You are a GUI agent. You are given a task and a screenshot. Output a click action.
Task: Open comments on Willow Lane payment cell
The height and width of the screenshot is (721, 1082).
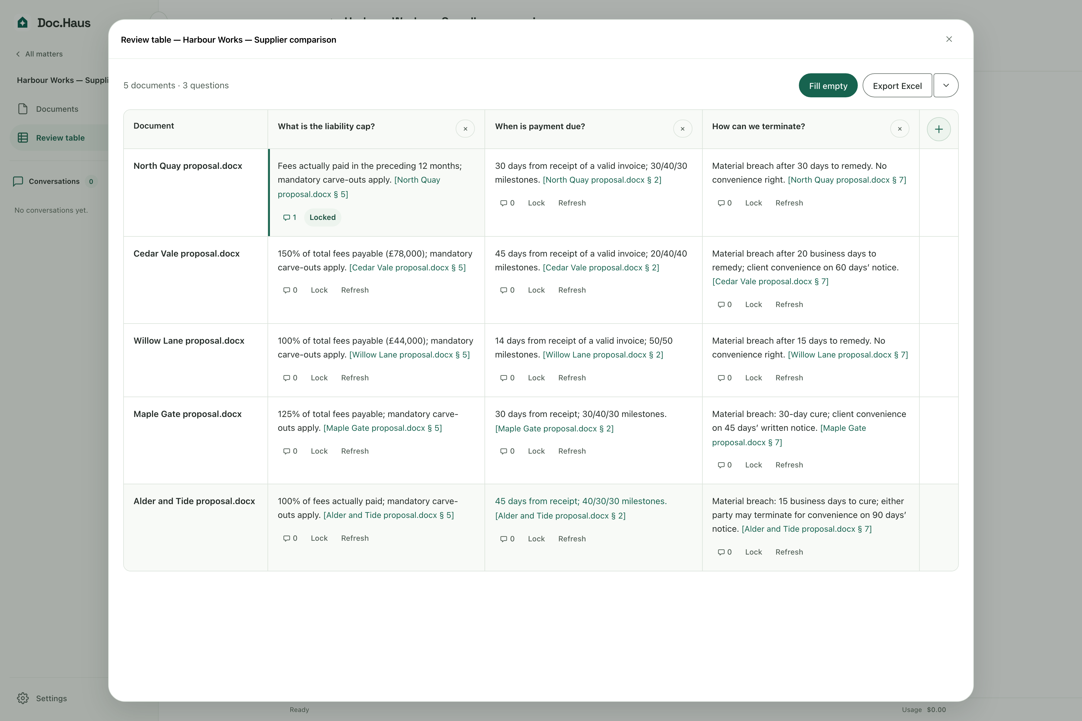tap(507, 378)
